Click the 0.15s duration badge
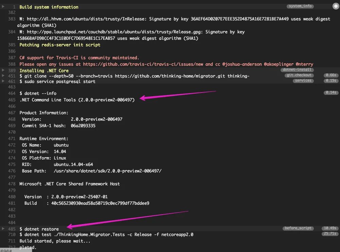The height and width of the screenshot is (252, 340). click(331, 81)
